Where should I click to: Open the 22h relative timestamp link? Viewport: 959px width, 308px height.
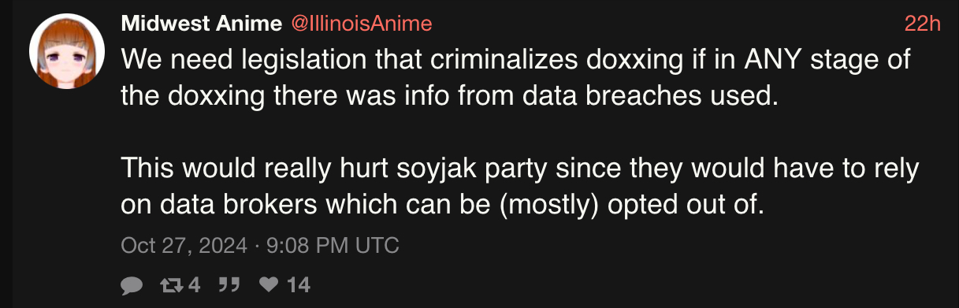click(923, 24)
